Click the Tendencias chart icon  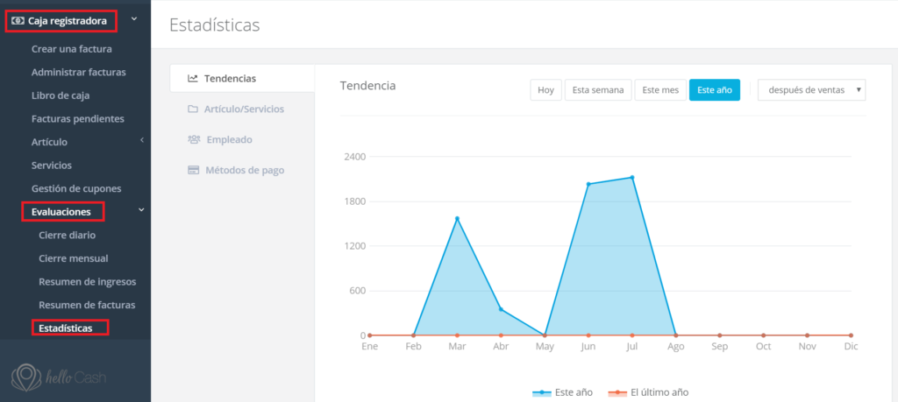(193, 78)
